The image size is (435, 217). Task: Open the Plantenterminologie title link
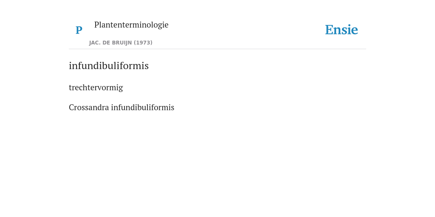pos(131,25)
